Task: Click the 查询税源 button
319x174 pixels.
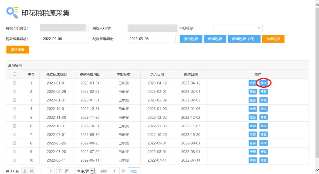Action: click(x=191, y=39)
